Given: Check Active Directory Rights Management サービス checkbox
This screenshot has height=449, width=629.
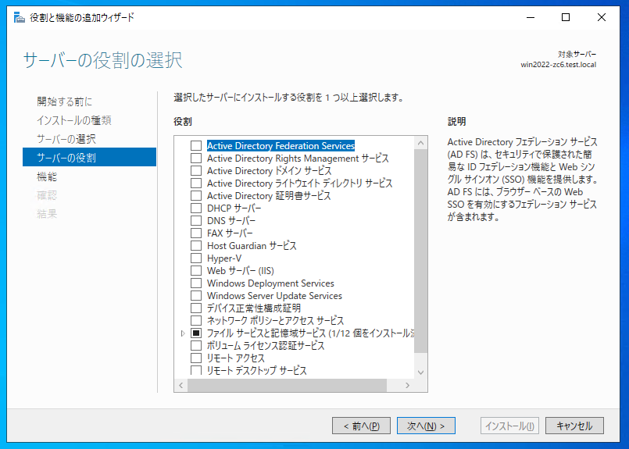Looking at the screenshot, I should pos(196,158).
